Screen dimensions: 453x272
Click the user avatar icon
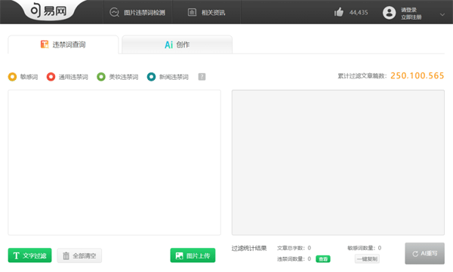pyautogui.click(x=389, y=13)
